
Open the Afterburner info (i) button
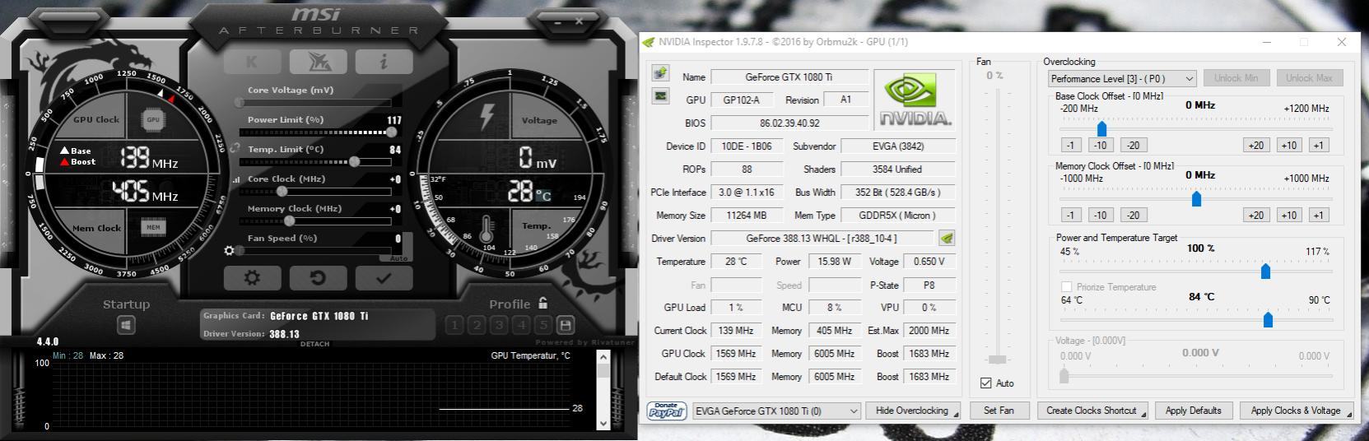(x=384, y=62)
